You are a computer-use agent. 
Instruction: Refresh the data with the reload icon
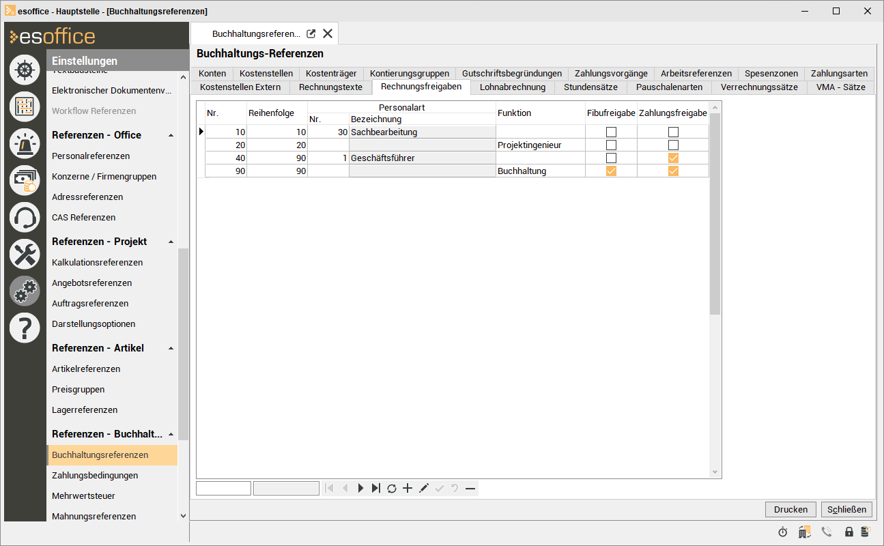(x=392, y=488)
